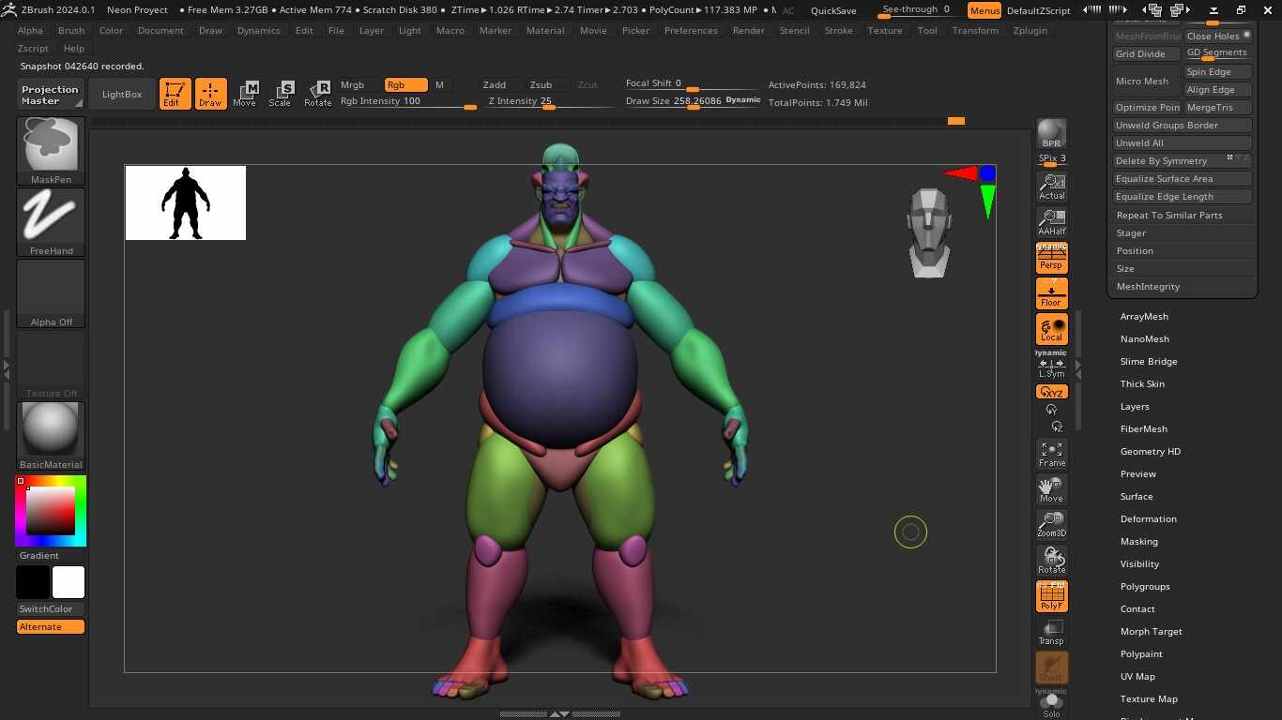The height and width of the screenshot is (720, 1282).
Task: Expand the Polygroups subpalette
Action: (x=1145, y=587)
